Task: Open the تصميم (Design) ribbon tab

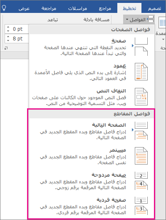Action: point(154,8)
